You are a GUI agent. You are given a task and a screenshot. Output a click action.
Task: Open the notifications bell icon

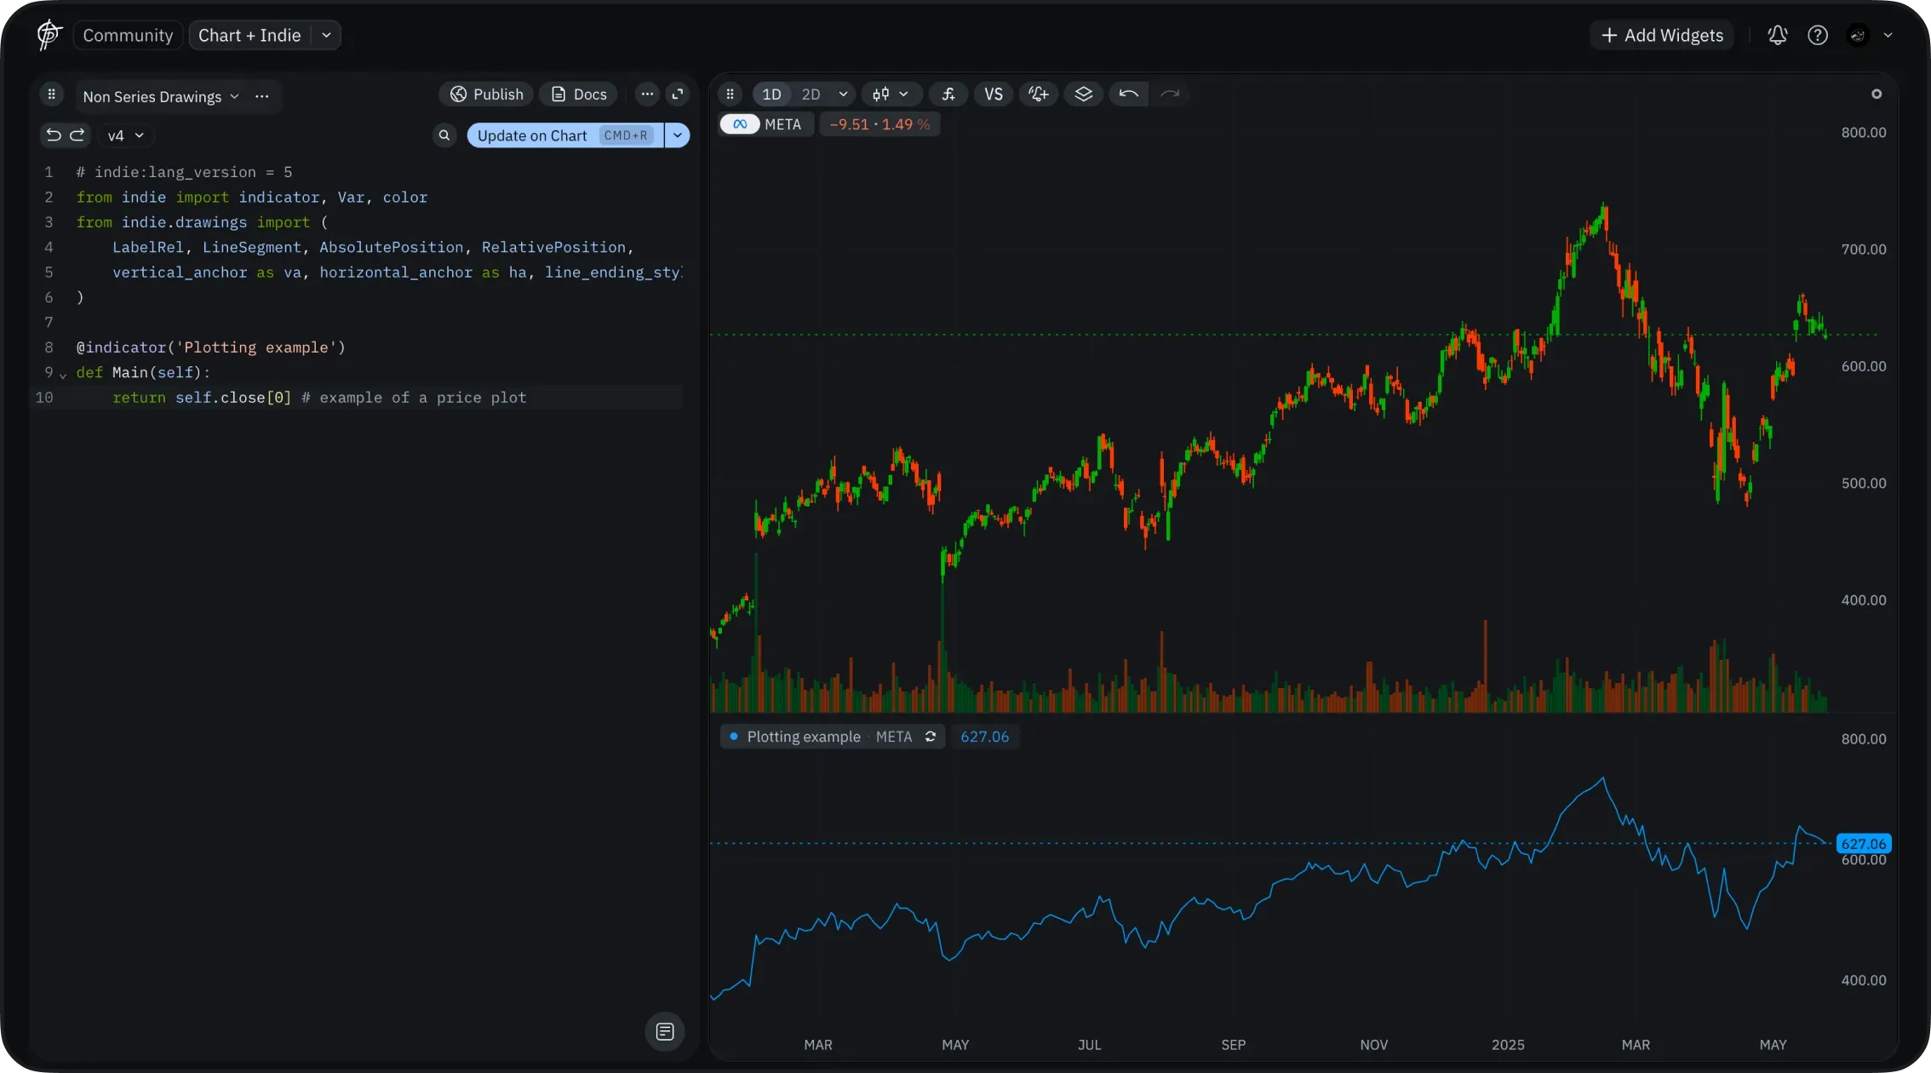tap(1778, 35)
